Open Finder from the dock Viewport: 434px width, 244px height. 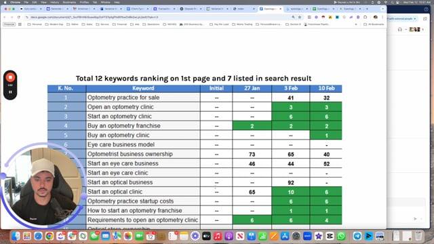[x=16, y=236]
